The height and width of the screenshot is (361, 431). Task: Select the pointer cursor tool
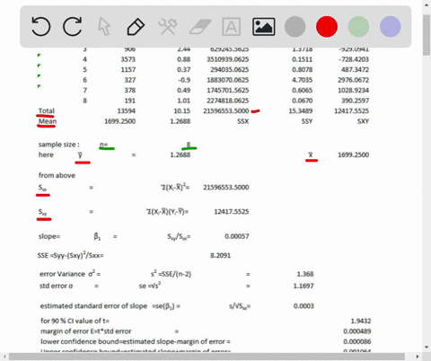click(104, 27)
